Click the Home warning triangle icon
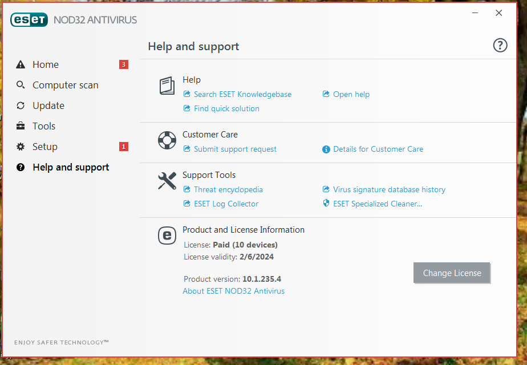 pyautogui.click(x=21, y=64)
